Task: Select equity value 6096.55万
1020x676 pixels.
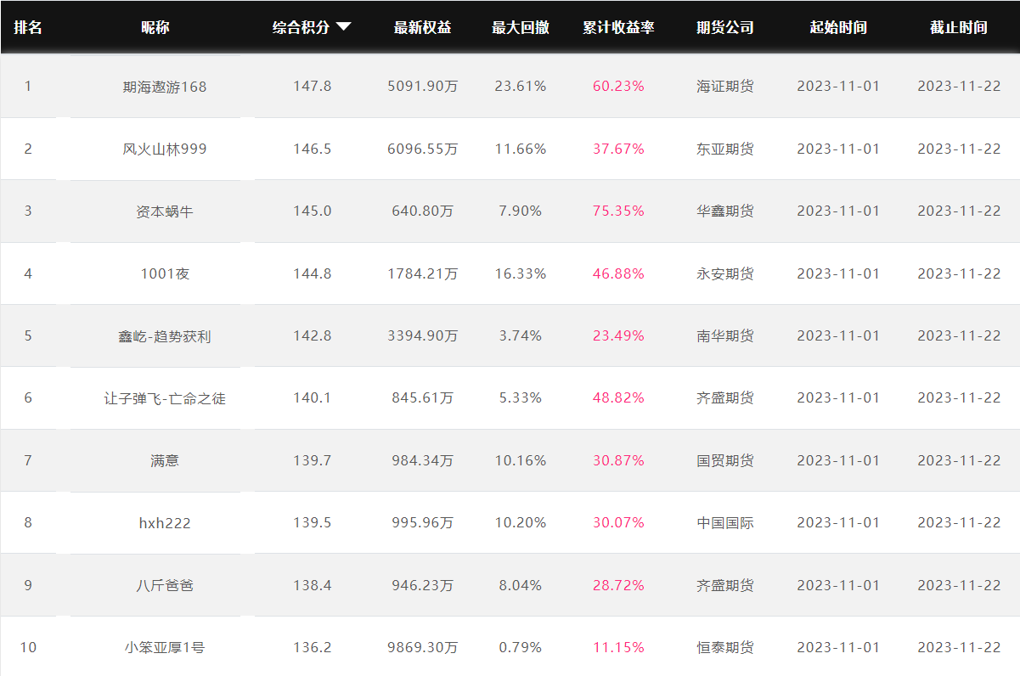Action: click(x=422, y=149)
